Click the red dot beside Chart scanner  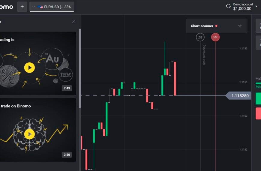point(216,26)
